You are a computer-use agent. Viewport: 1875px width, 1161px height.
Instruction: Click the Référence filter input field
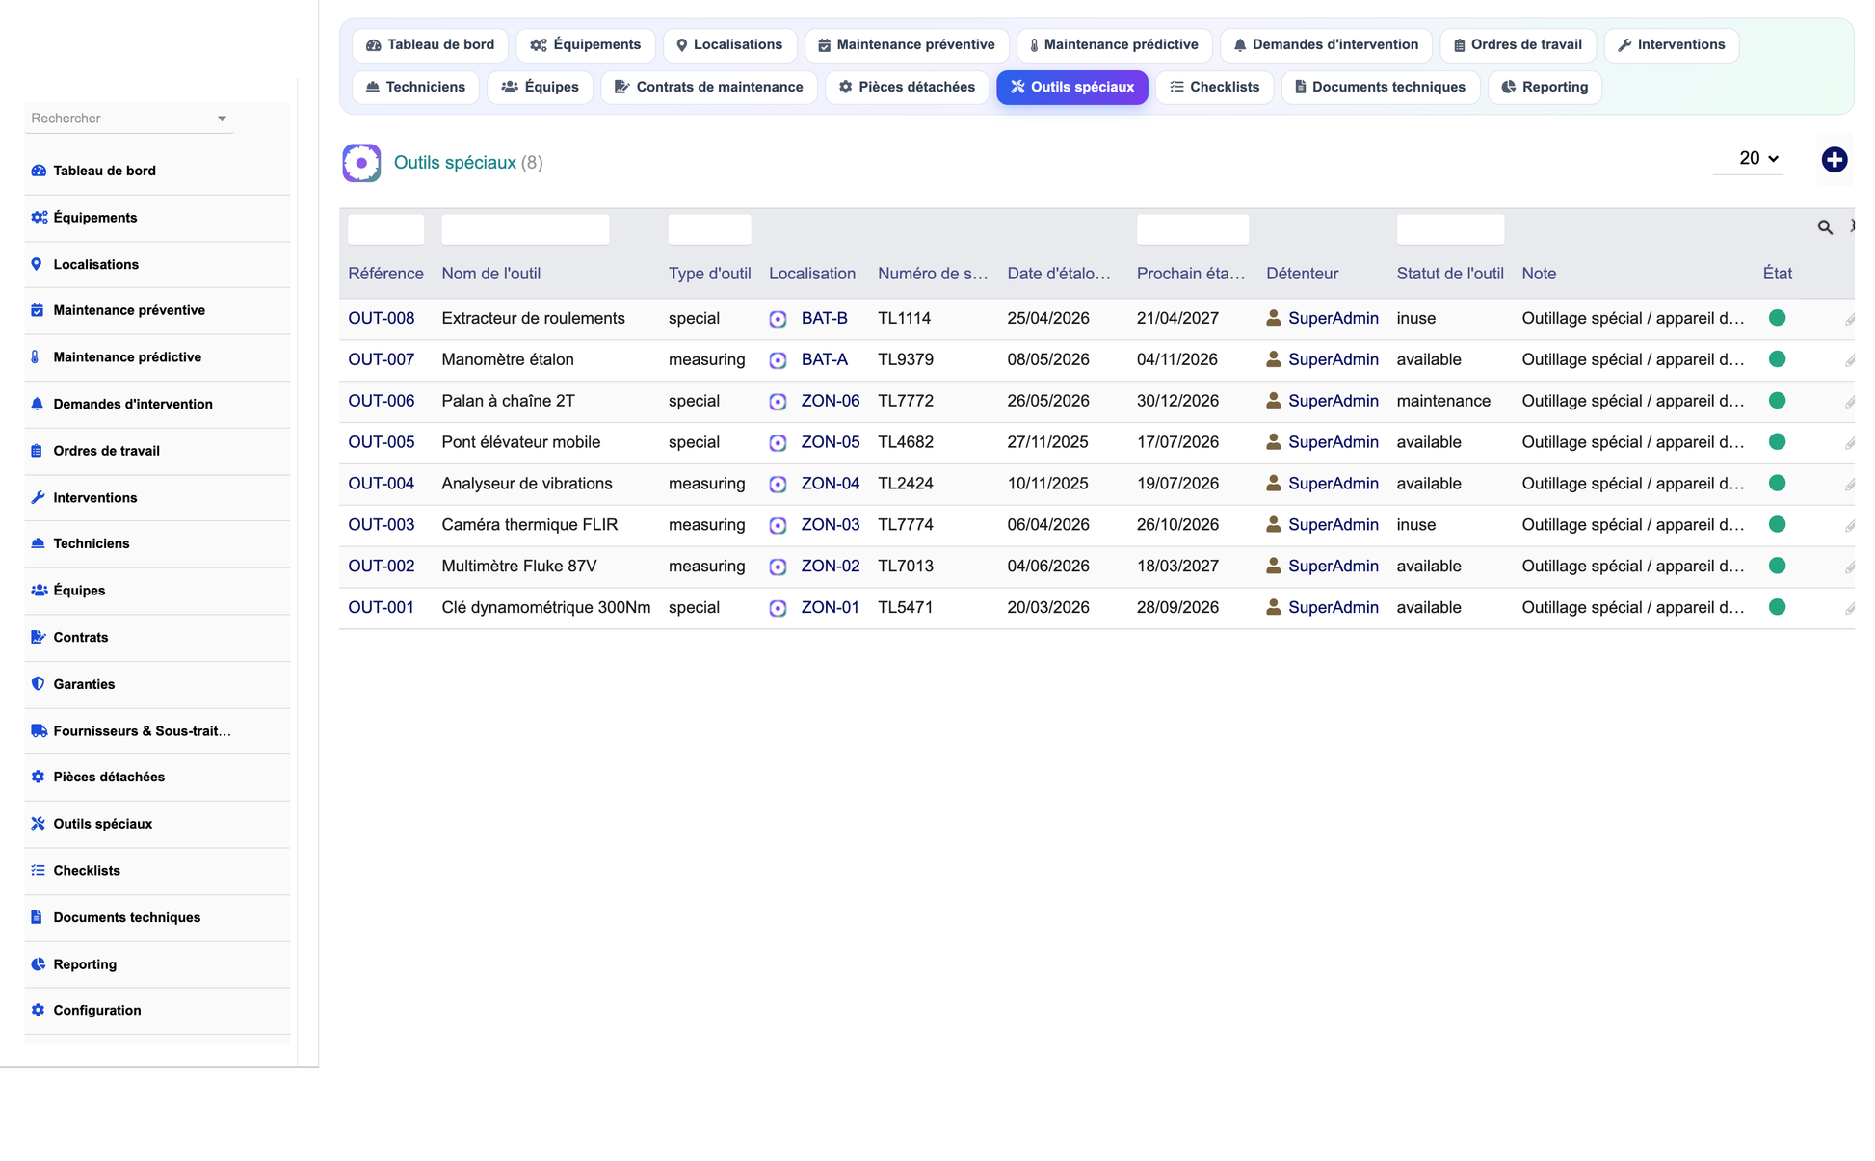[x=385, y=229]
